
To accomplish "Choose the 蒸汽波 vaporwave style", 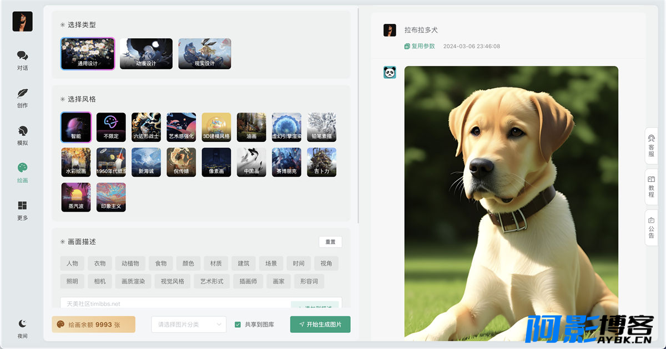I will click(76, 197).
